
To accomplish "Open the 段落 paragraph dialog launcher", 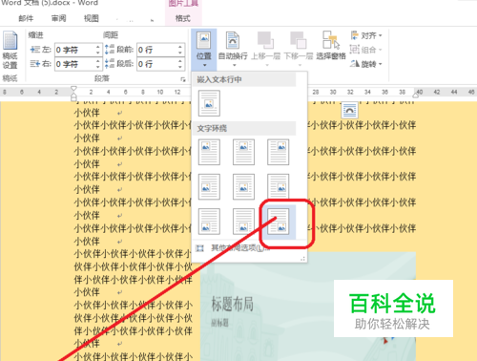I will coord(183,79).
